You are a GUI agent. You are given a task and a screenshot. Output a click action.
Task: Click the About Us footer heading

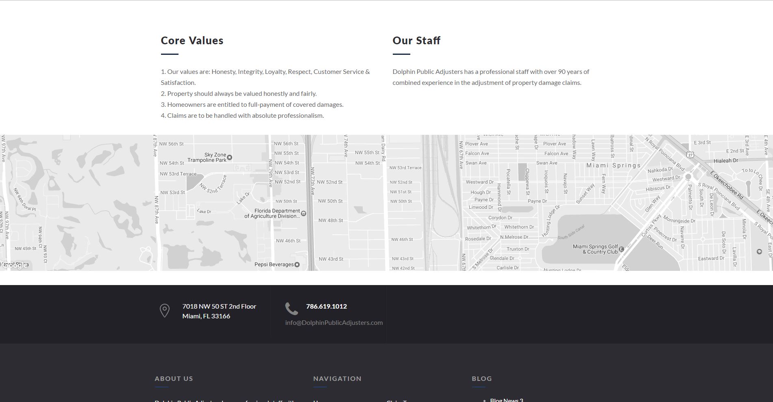(x=174, y=378)
